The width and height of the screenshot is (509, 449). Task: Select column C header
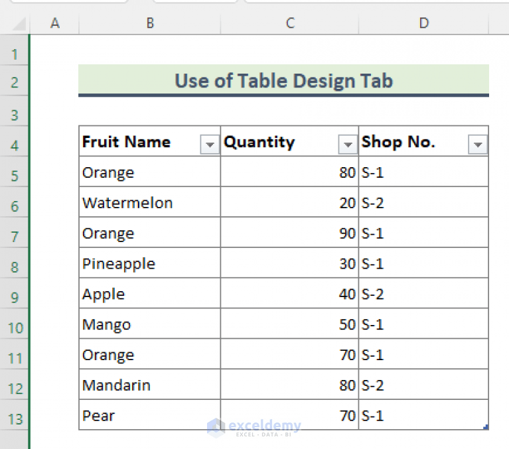click(x=290, y=23)
